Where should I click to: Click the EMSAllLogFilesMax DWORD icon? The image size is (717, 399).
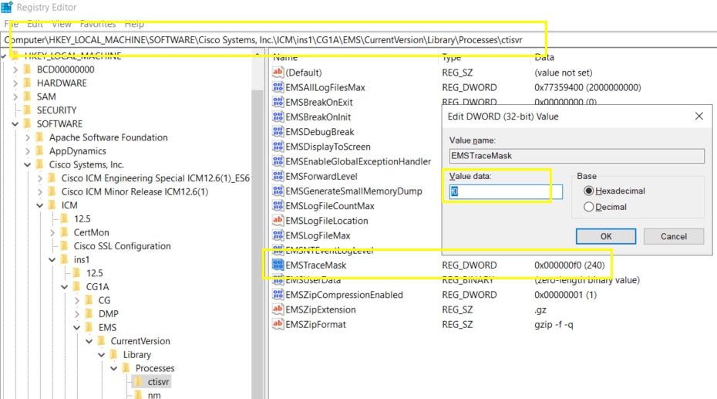[278, 87]
